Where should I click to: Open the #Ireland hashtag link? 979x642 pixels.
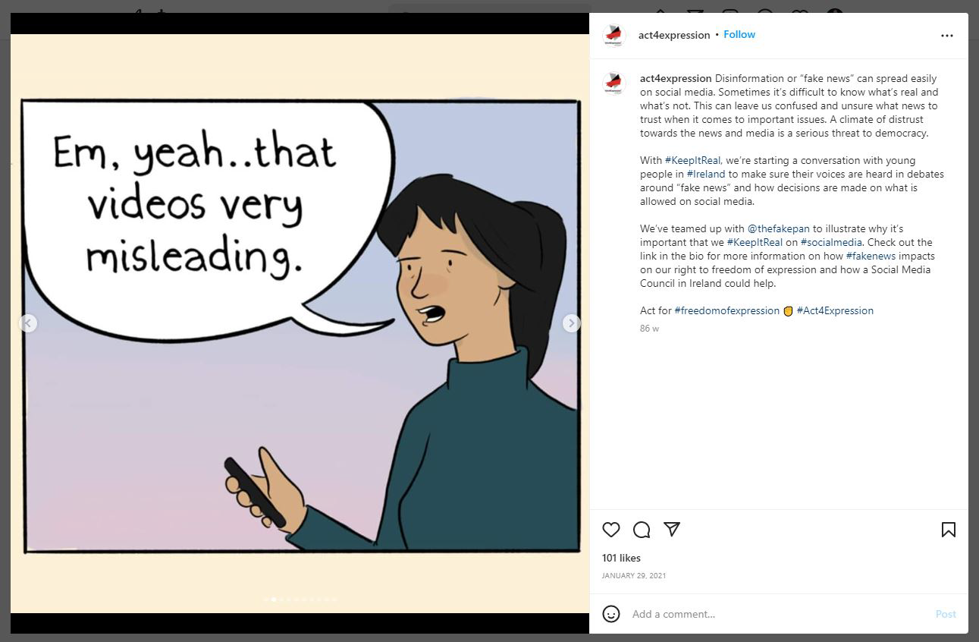tap(705, 175)
